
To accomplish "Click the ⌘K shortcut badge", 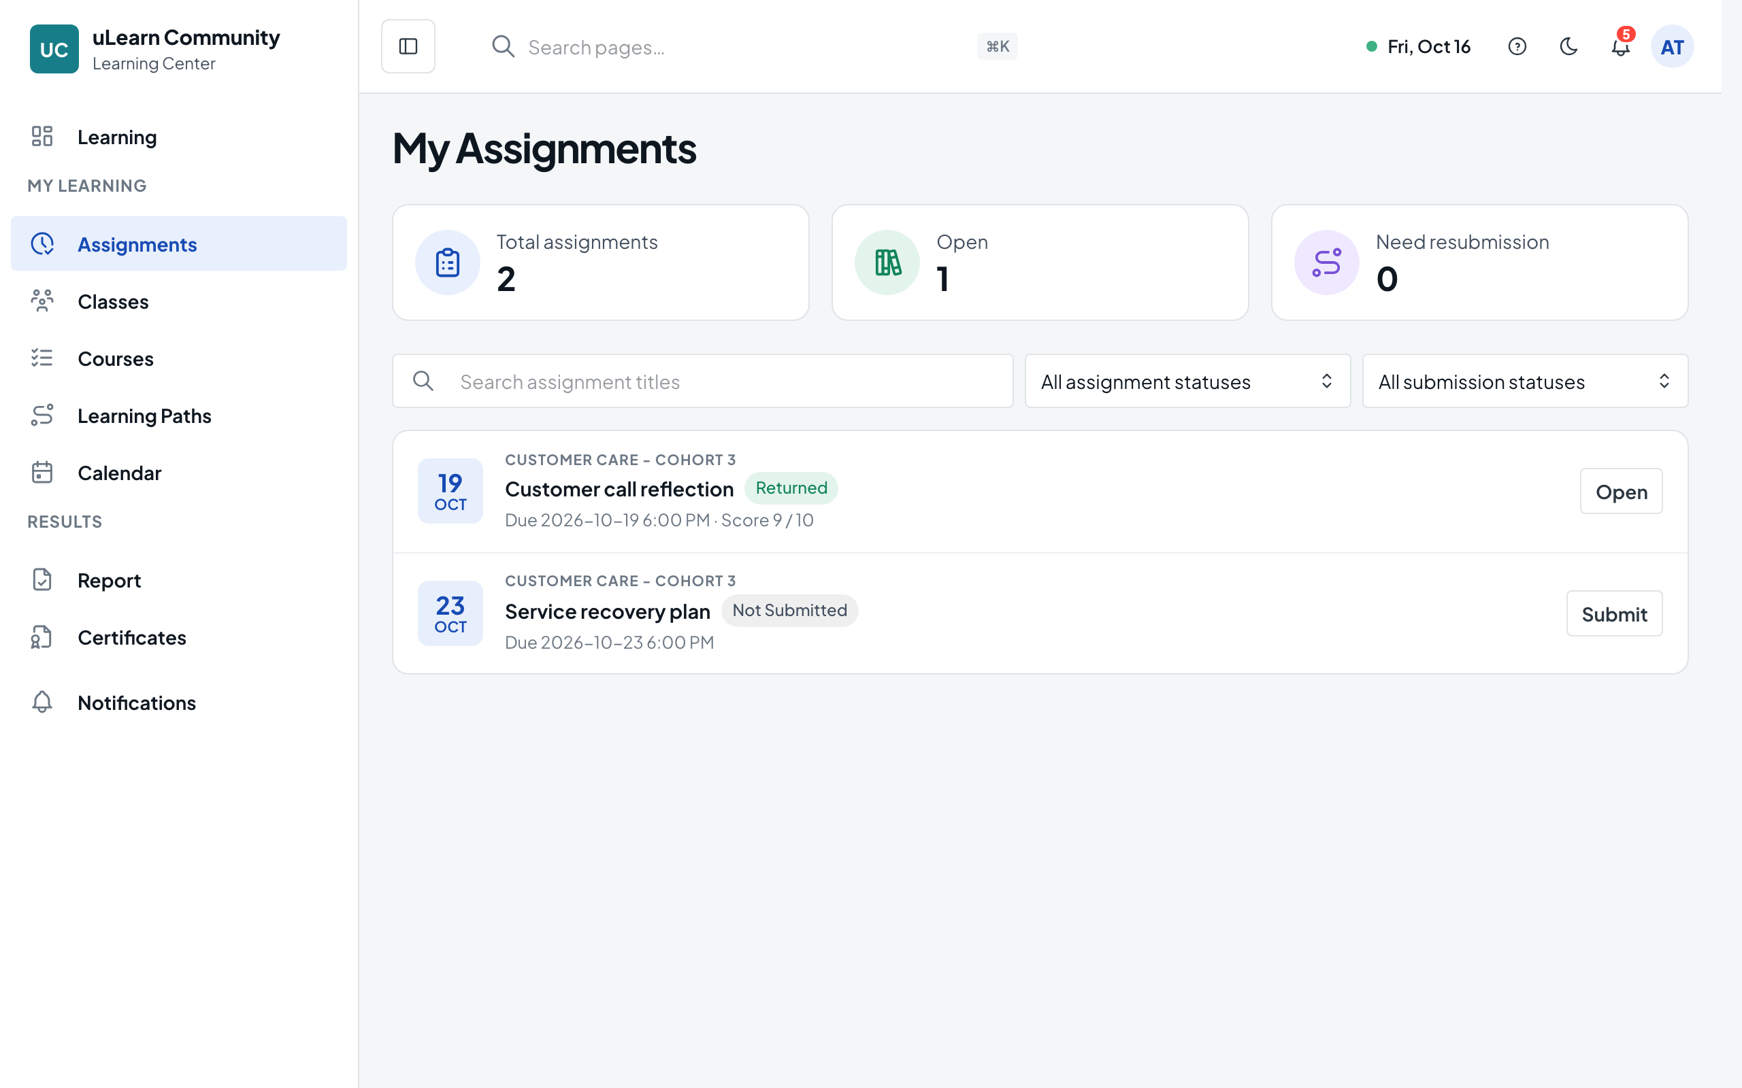I will (997, 47).
